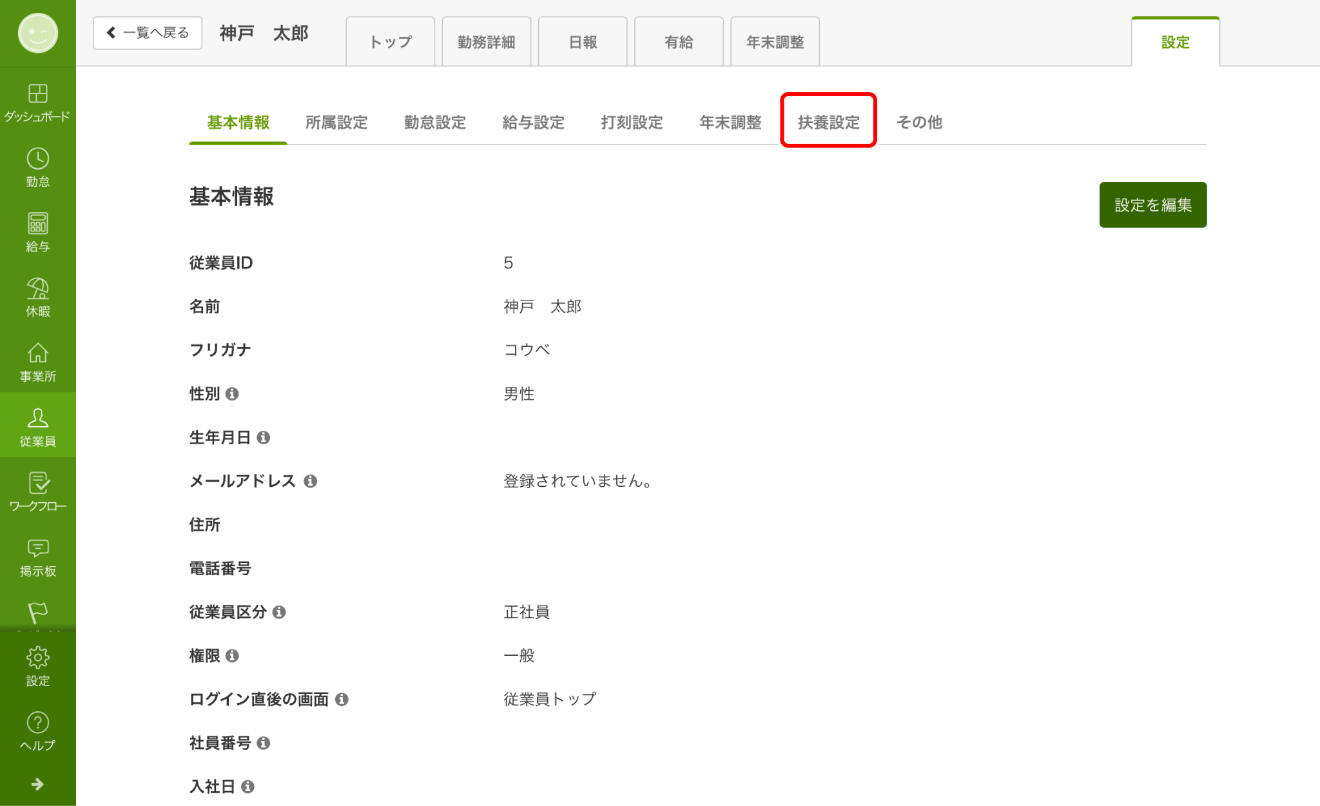1320x806 pixels.
Task: Switch to the トップ tab
Action: [x=390, y=42]
